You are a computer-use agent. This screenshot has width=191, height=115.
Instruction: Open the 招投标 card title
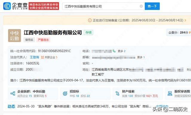click(x=74, y=91)
